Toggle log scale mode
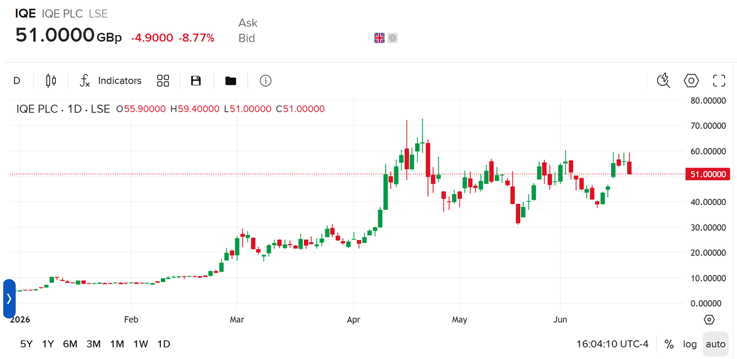 coord(690,344)
